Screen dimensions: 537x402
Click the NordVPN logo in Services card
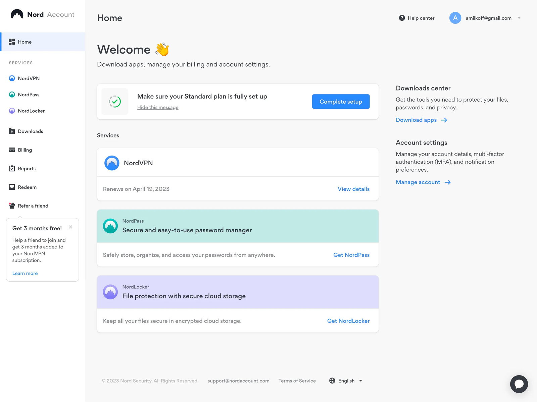pos(112,163)
